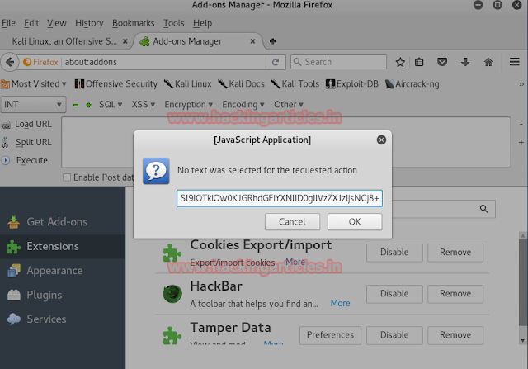Open the Aircrack-ng bookmark
The image size is (528, 369).
[412, 84]
